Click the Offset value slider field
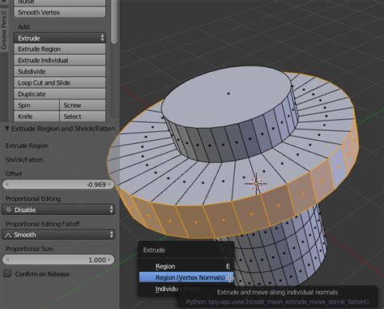 [x=58, y=184]
